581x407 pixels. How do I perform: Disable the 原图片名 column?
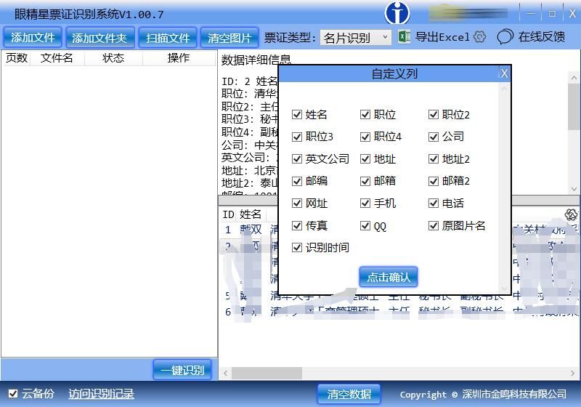[x=433, y=225]
